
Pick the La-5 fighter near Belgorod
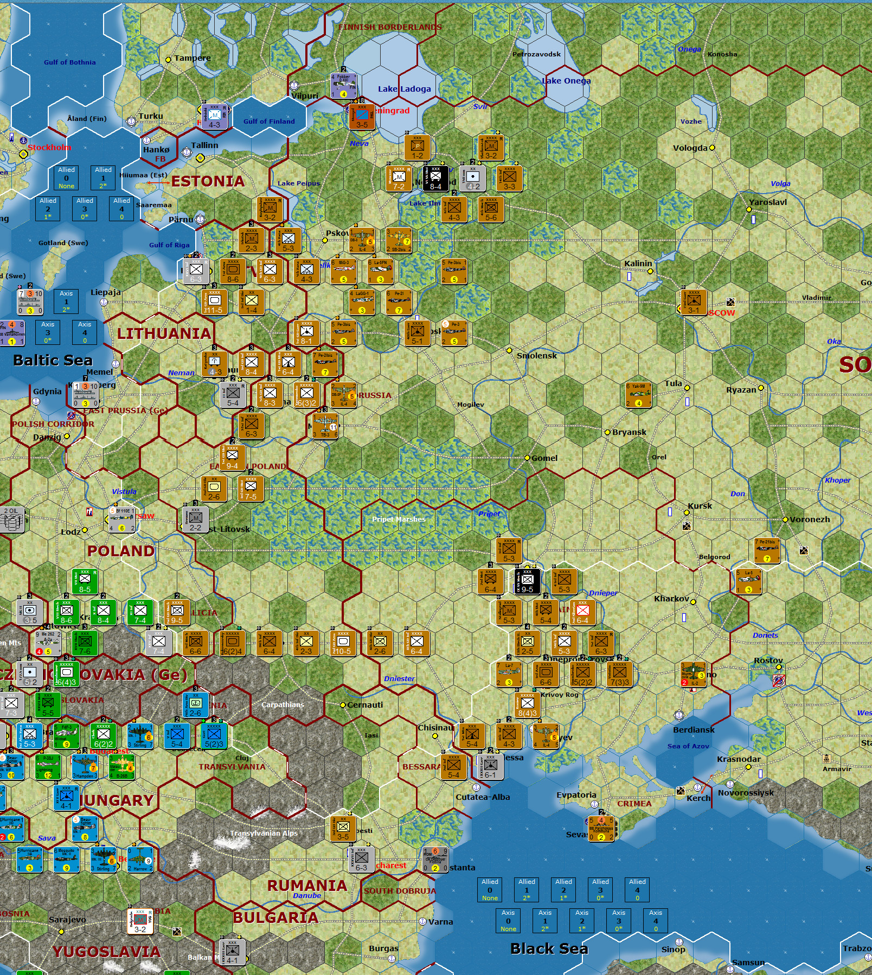click(x=749, y=581)
